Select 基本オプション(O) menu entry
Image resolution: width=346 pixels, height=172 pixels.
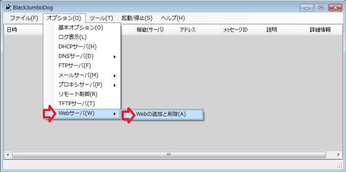coord(82,28)
